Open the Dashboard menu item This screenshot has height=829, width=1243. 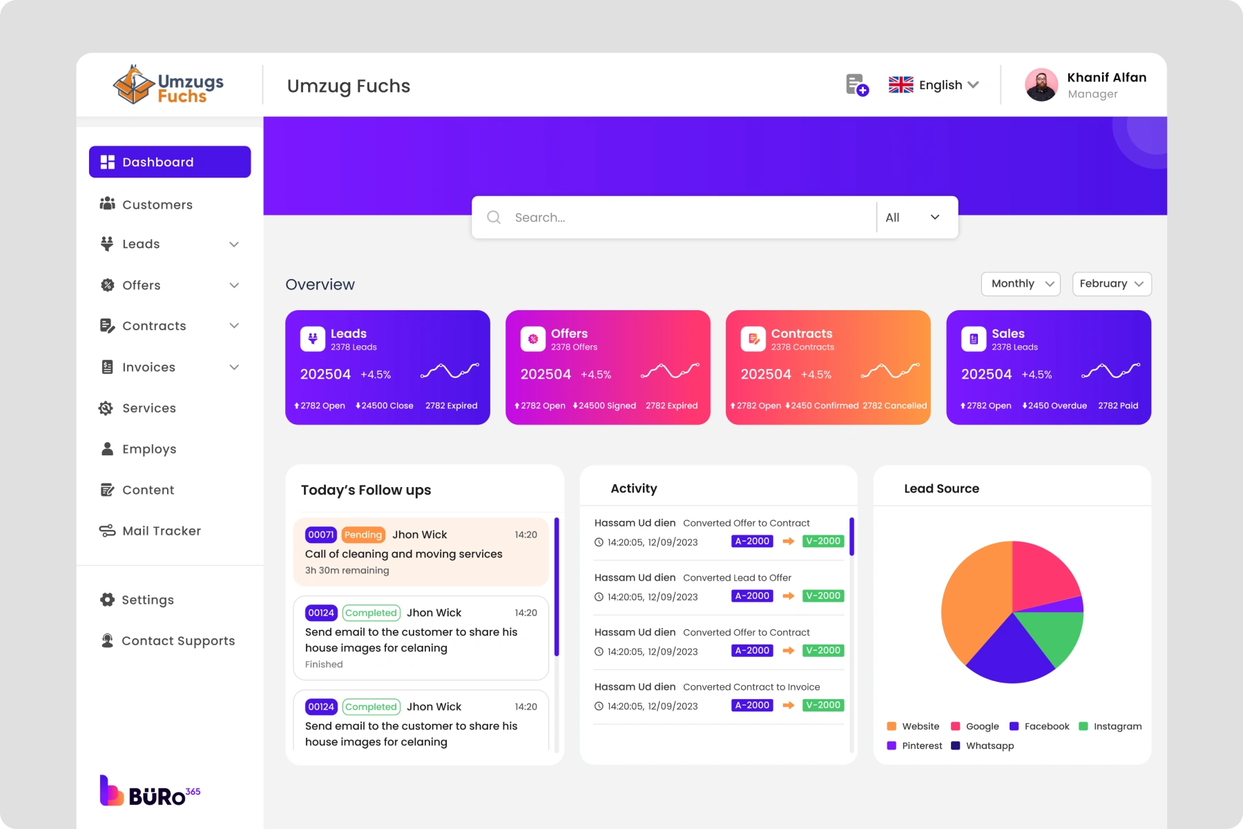click(x=170, y=162)
